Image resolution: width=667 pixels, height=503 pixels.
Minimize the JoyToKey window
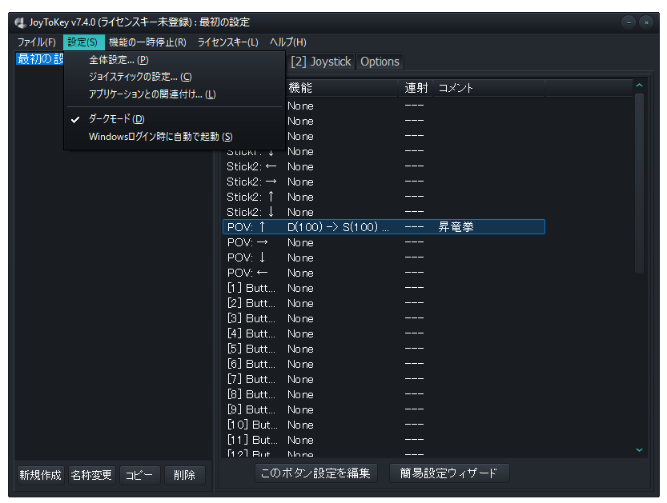pos(629,22)
